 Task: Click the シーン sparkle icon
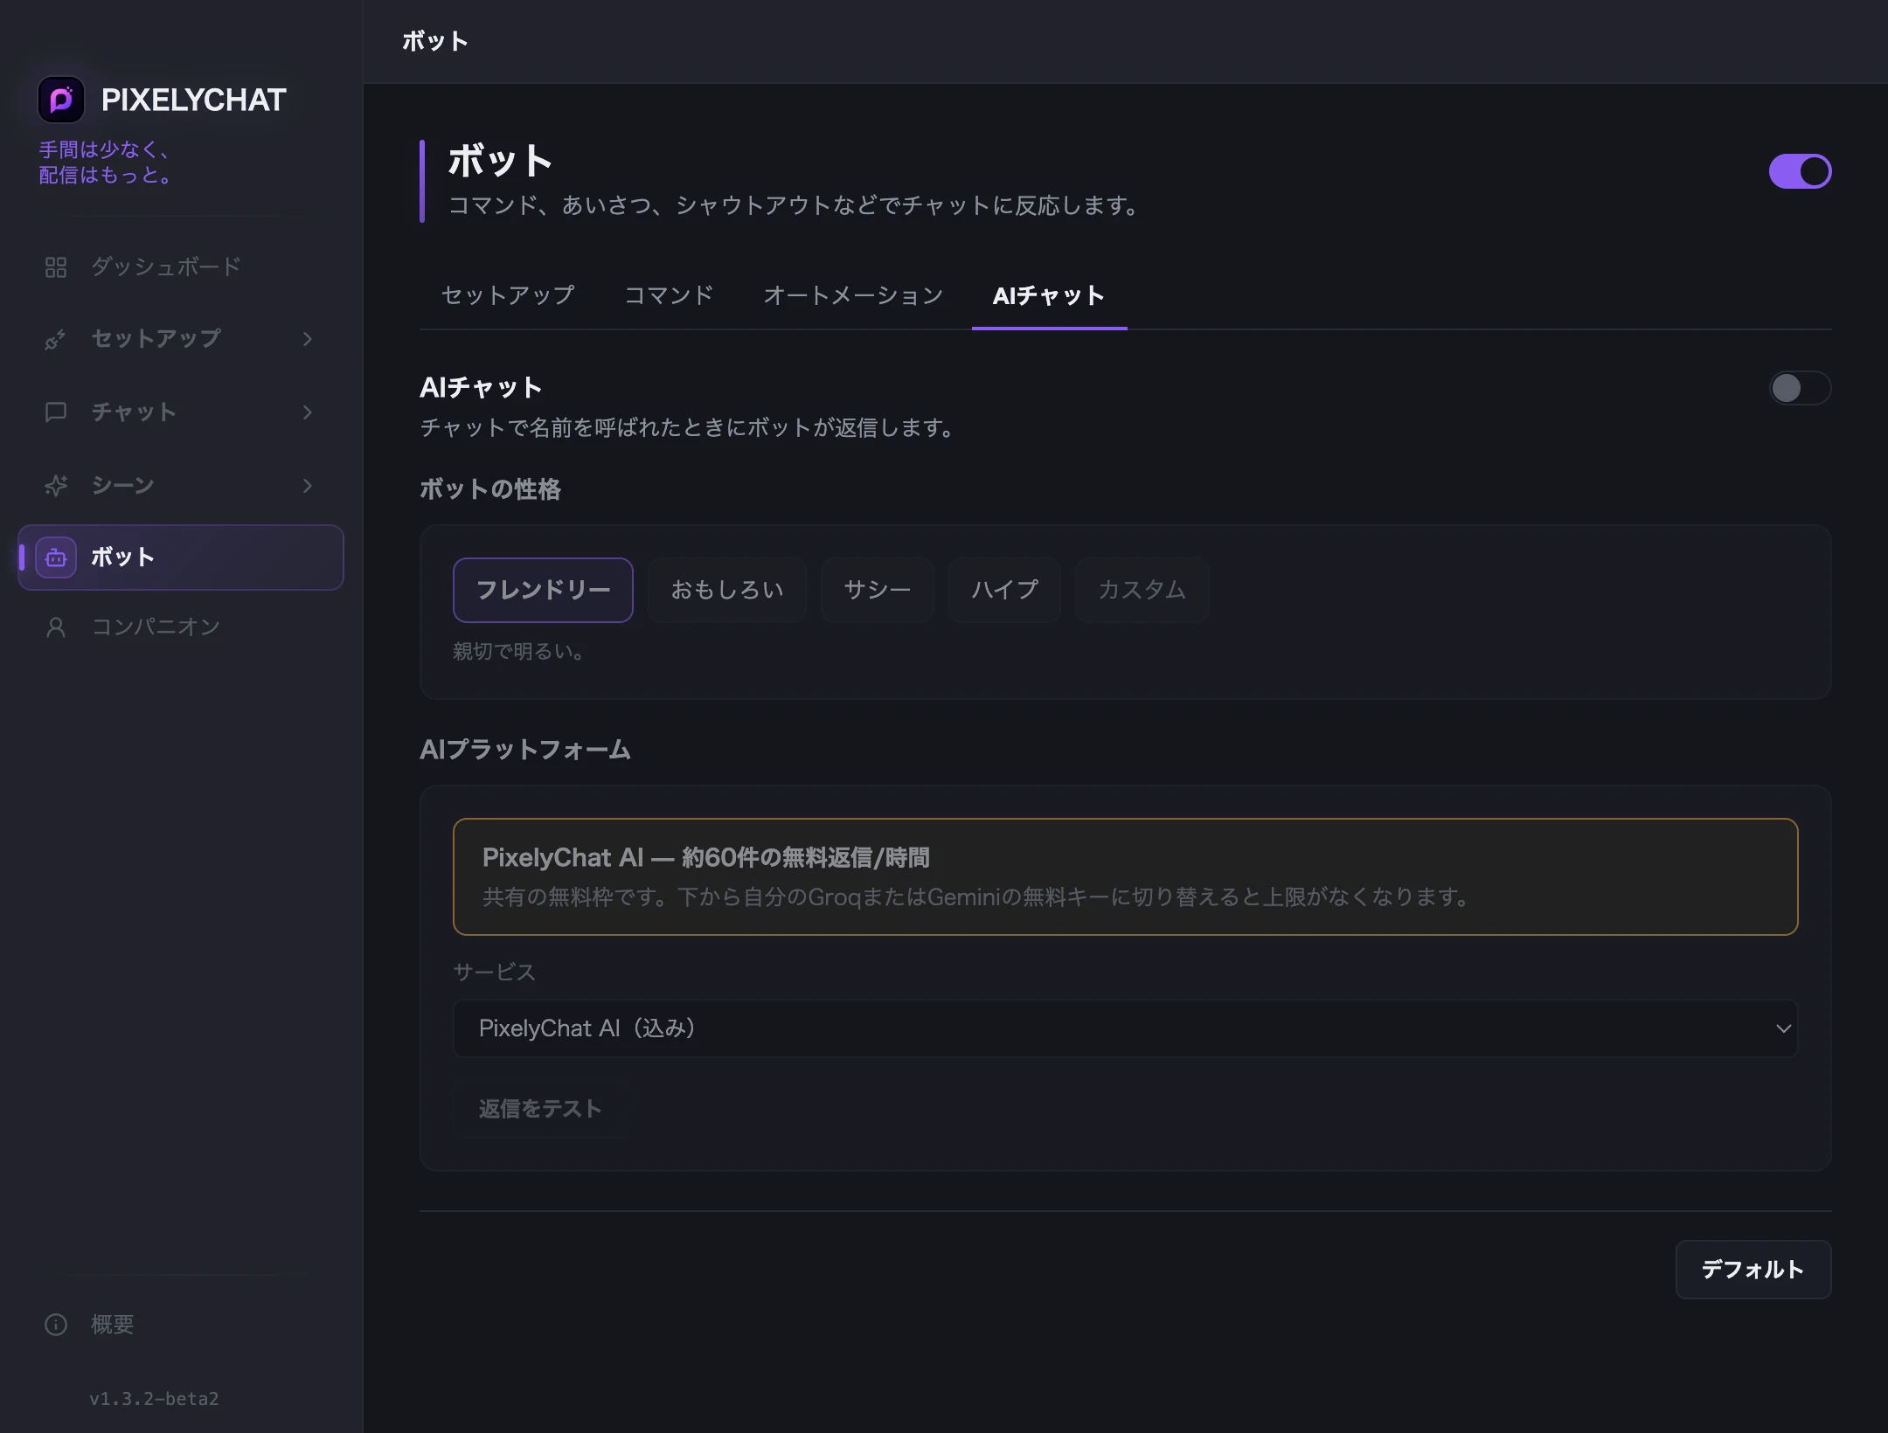coord(56,486)
